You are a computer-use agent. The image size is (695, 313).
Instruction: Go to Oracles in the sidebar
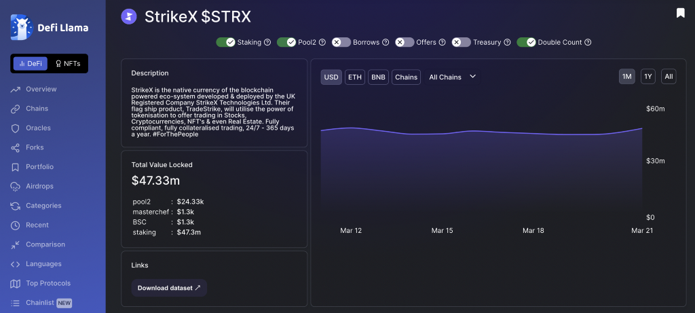[38, 128]
